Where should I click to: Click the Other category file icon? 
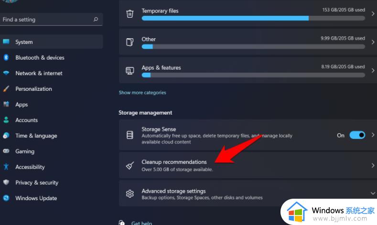130,42
